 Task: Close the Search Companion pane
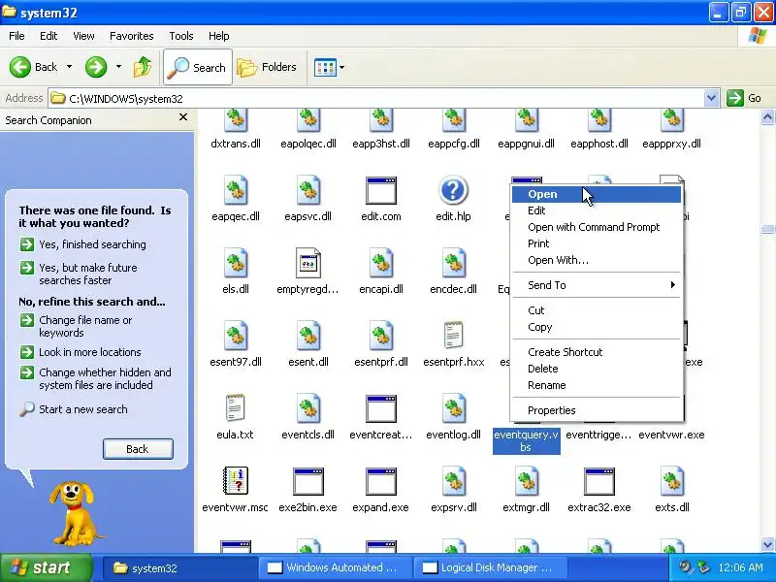[x=183, y=117]
